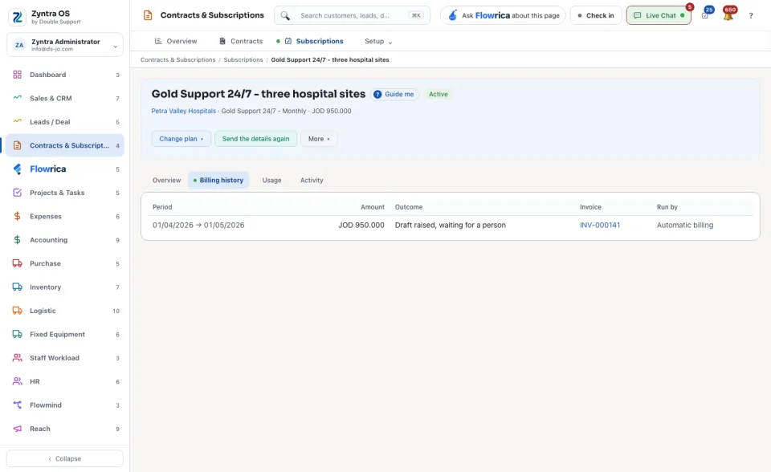
Task: Click the '01/04/2026 → 01/05/2026' period cell
Action: click(198, 226)
